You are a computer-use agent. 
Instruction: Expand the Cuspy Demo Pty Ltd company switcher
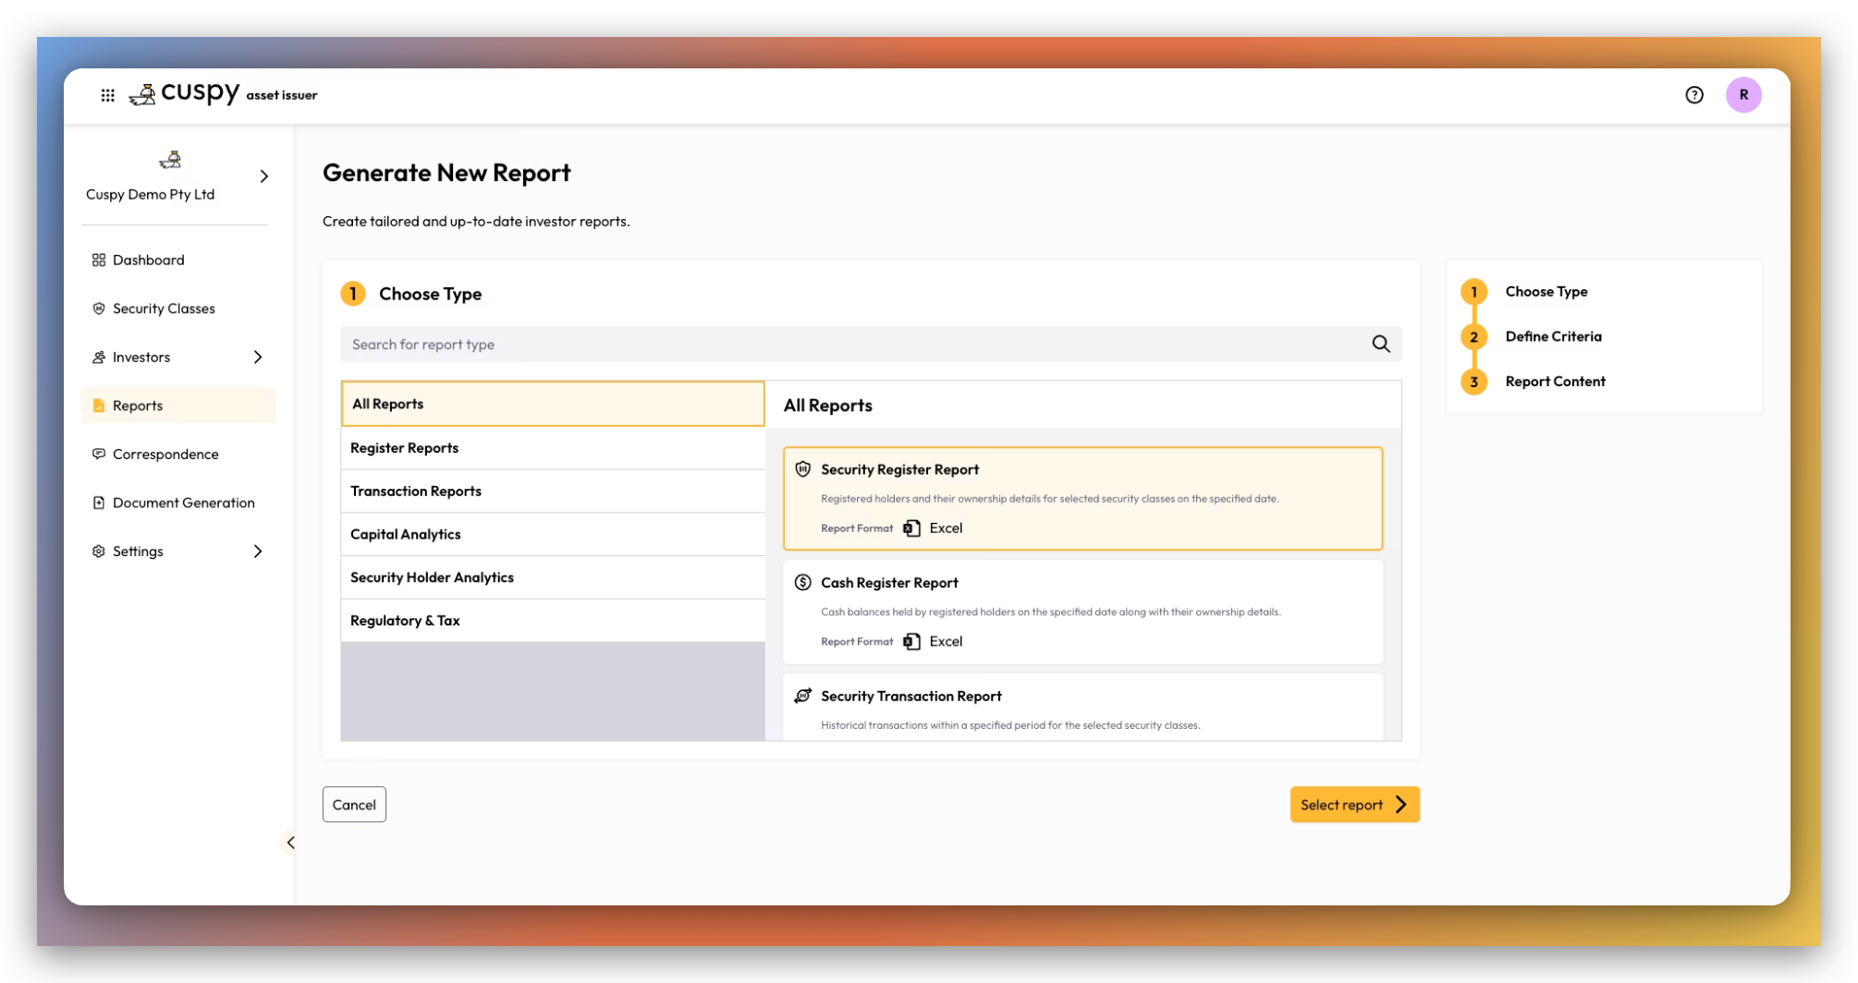click(264, 176)
